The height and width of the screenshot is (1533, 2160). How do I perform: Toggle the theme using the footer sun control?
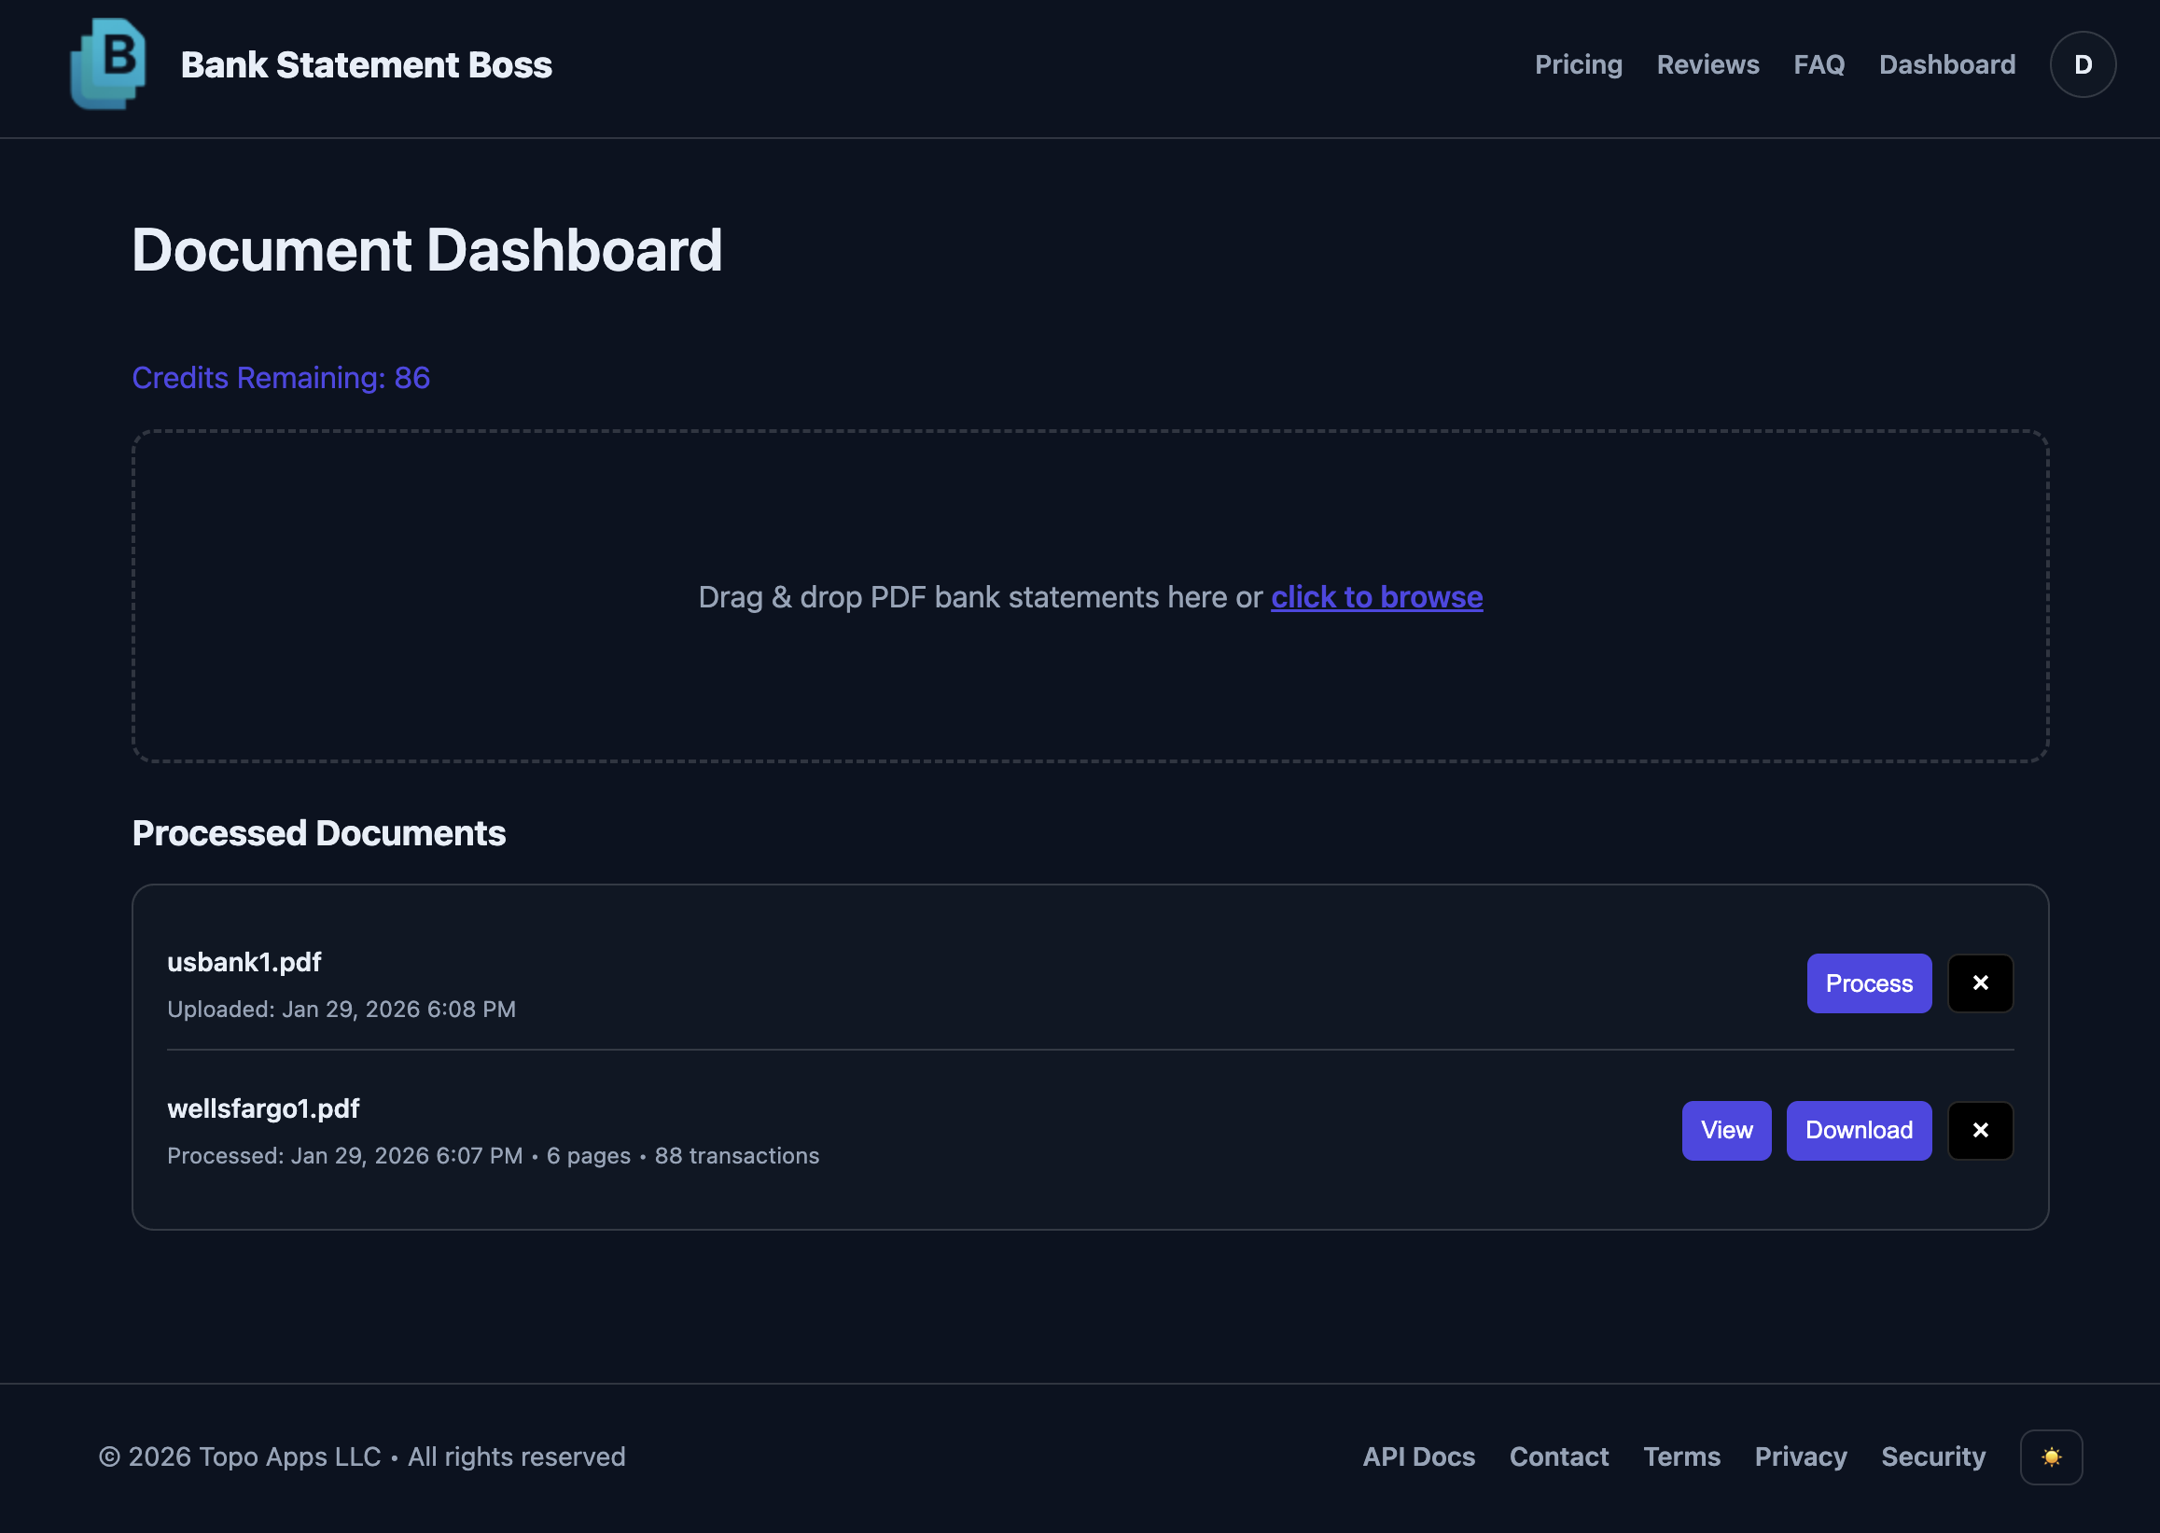point(2050,1456)
